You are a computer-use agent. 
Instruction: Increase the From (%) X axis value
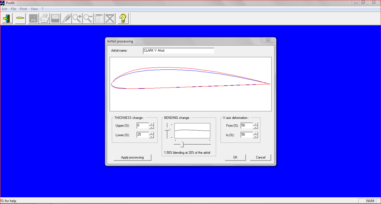pyautogui.click(x=255, y=124)
